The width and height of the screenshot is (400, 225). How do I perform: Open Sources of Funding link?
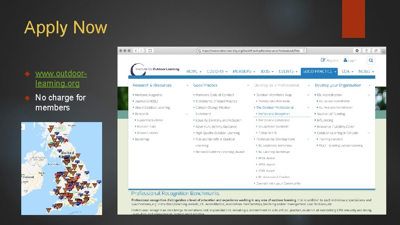coord(331,114)
